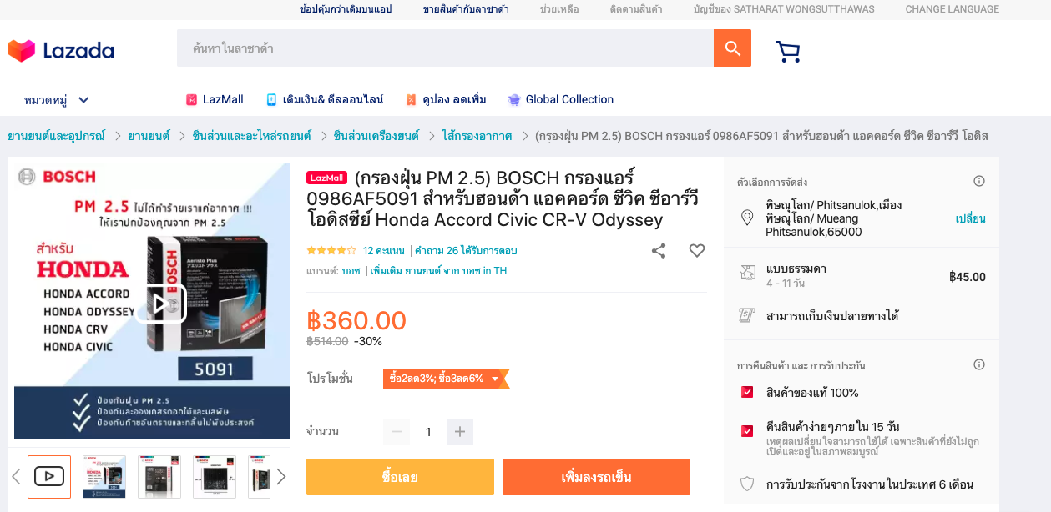This screenshot has width=1051, height=512.
Task: Select the second product image thumbnail
Action: (104, 477)
